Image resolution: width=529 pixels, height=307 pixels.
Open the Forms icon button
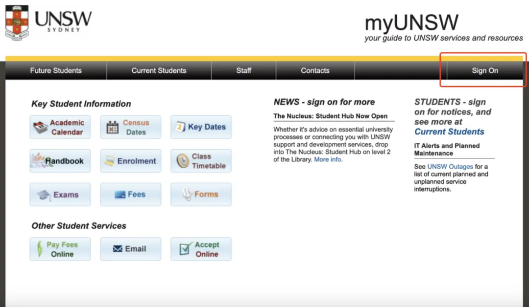click(201, 195)
